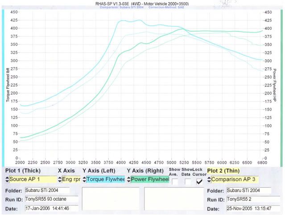Click the 400 tick on the right power axis

click(268, 29)
